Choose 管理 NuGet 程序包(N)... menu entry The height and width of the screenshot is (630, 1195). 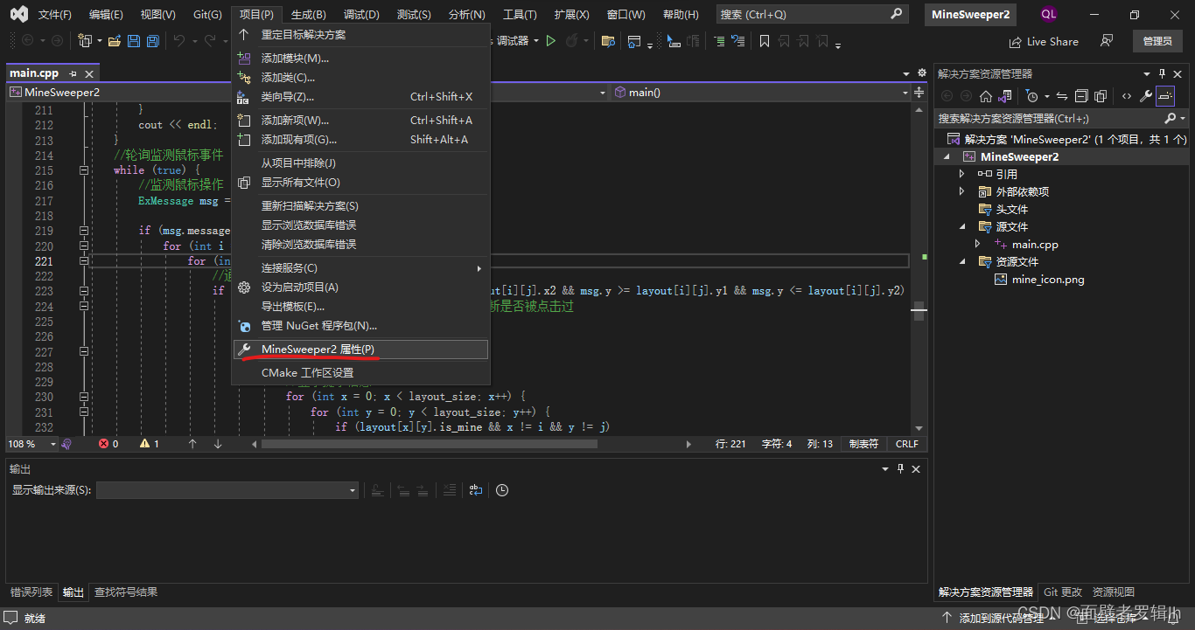[x=360, y=326]
